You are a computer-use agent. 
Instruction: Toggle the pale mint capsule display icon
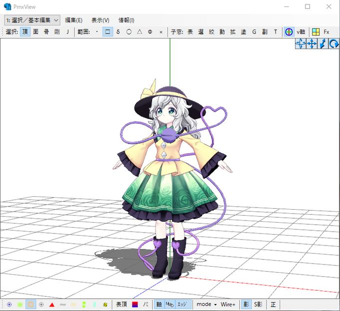94,305
